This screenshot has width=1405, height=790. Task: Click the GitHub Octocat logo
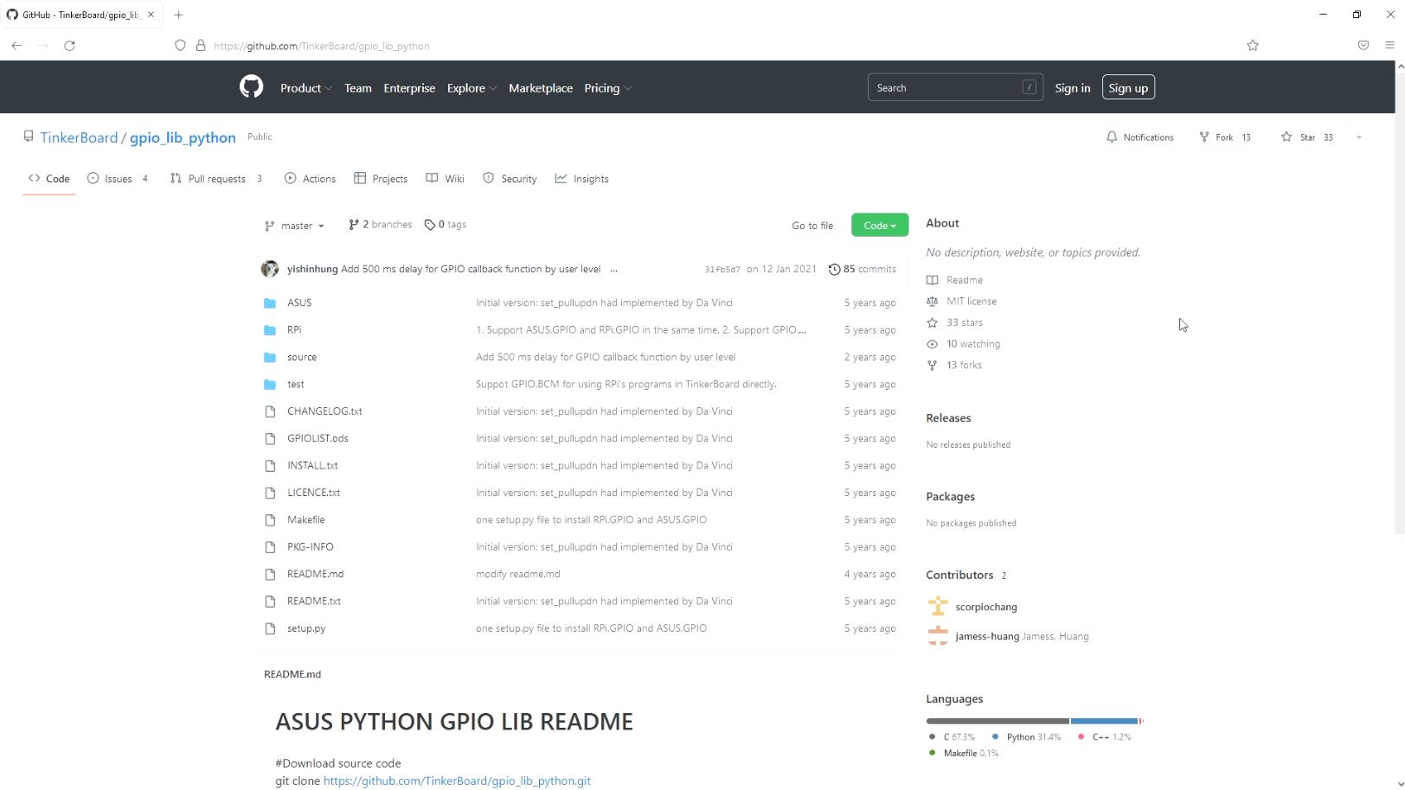click(251, 87)
